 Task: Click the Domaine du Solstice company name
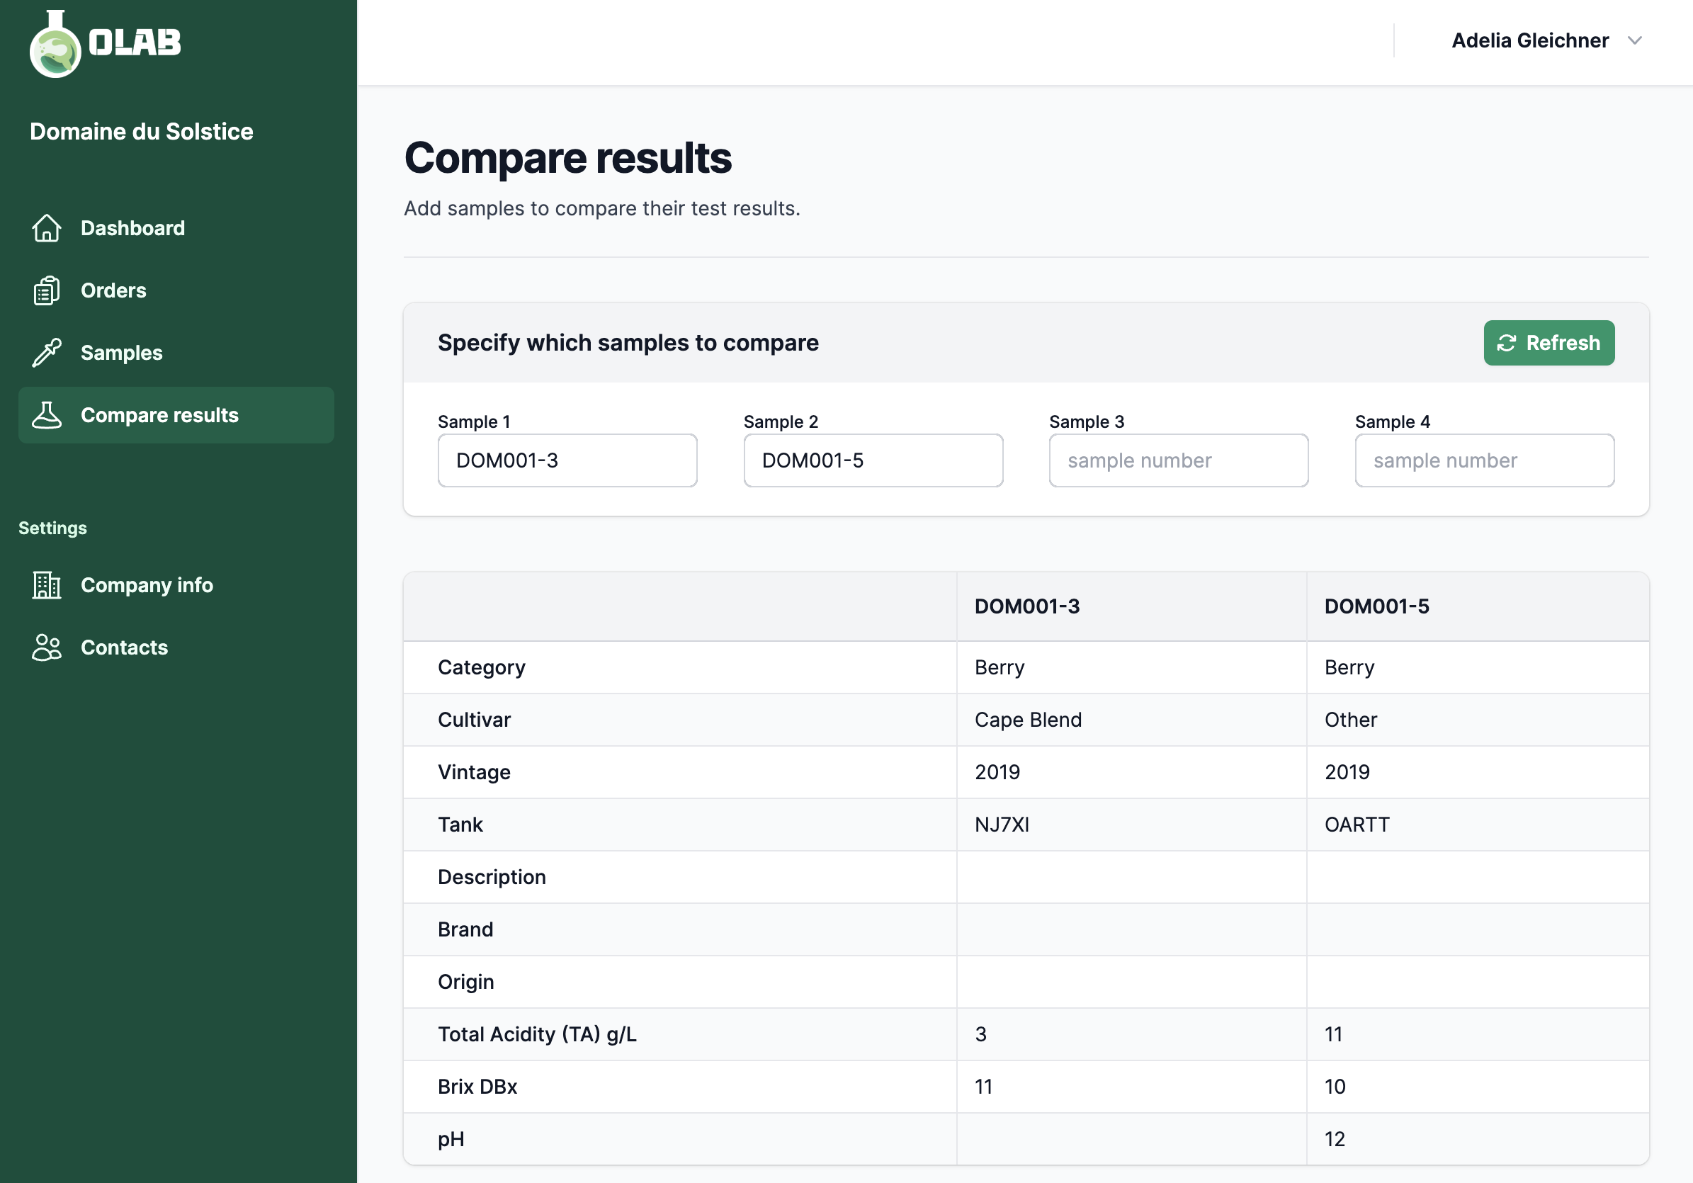142,131
